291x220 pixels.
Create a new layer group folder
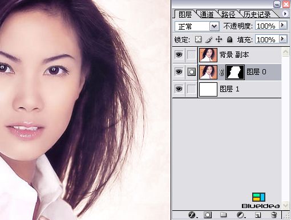click(x=223, y=215)
